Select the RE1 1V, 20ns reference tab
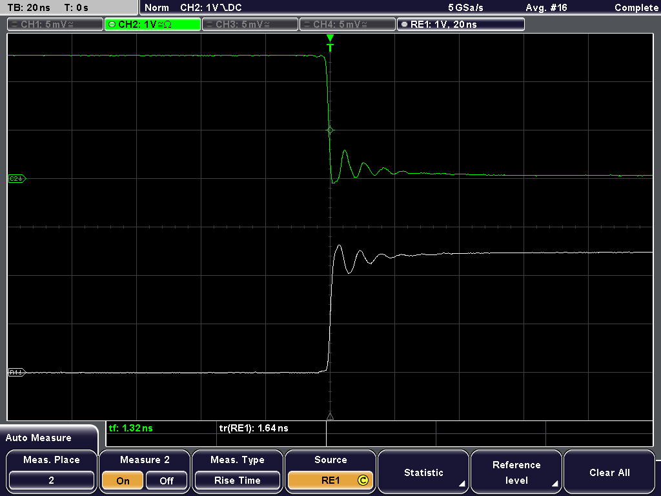661x496 pixels. (x=461, y=25)
